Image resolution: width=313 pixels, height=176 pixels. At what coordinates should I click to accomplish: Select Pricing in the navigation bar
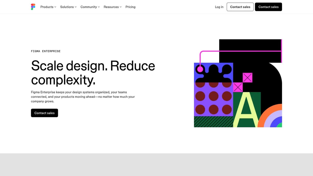130,7
